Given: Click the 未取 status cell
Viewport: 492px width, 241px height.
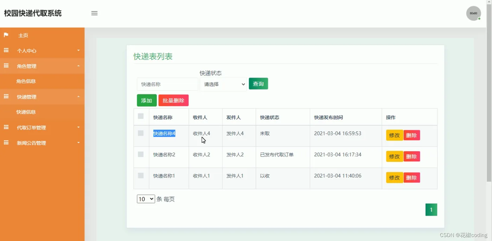Looking at the screenshot, I should (265, 133).
